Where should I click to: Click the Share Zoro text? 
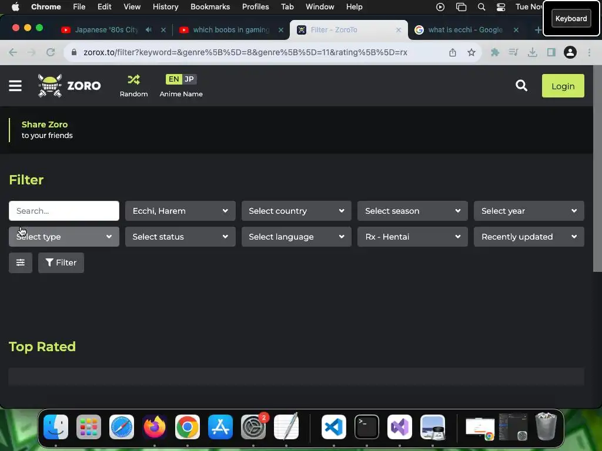[x=45, y=124]
